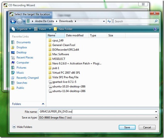Select ubuntu-11.04-desktop-i386 ISO icon
The width and height of the screenshot is (164, 138).
pos(50,91)
